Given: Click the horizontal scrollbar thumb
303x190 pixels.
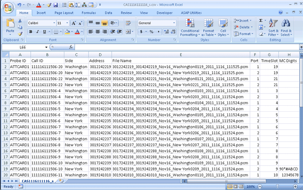Looking at the screenshot, I should point(226,181).
